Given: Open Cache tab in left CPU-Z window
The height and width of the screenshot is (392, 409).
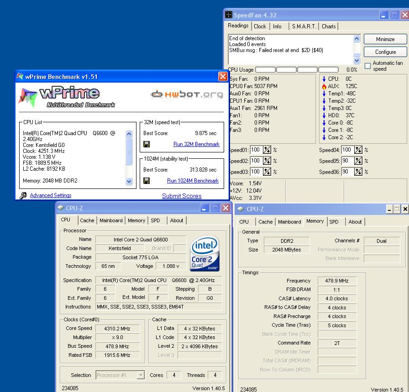Looking at the screenshot, I should [87, 220].
